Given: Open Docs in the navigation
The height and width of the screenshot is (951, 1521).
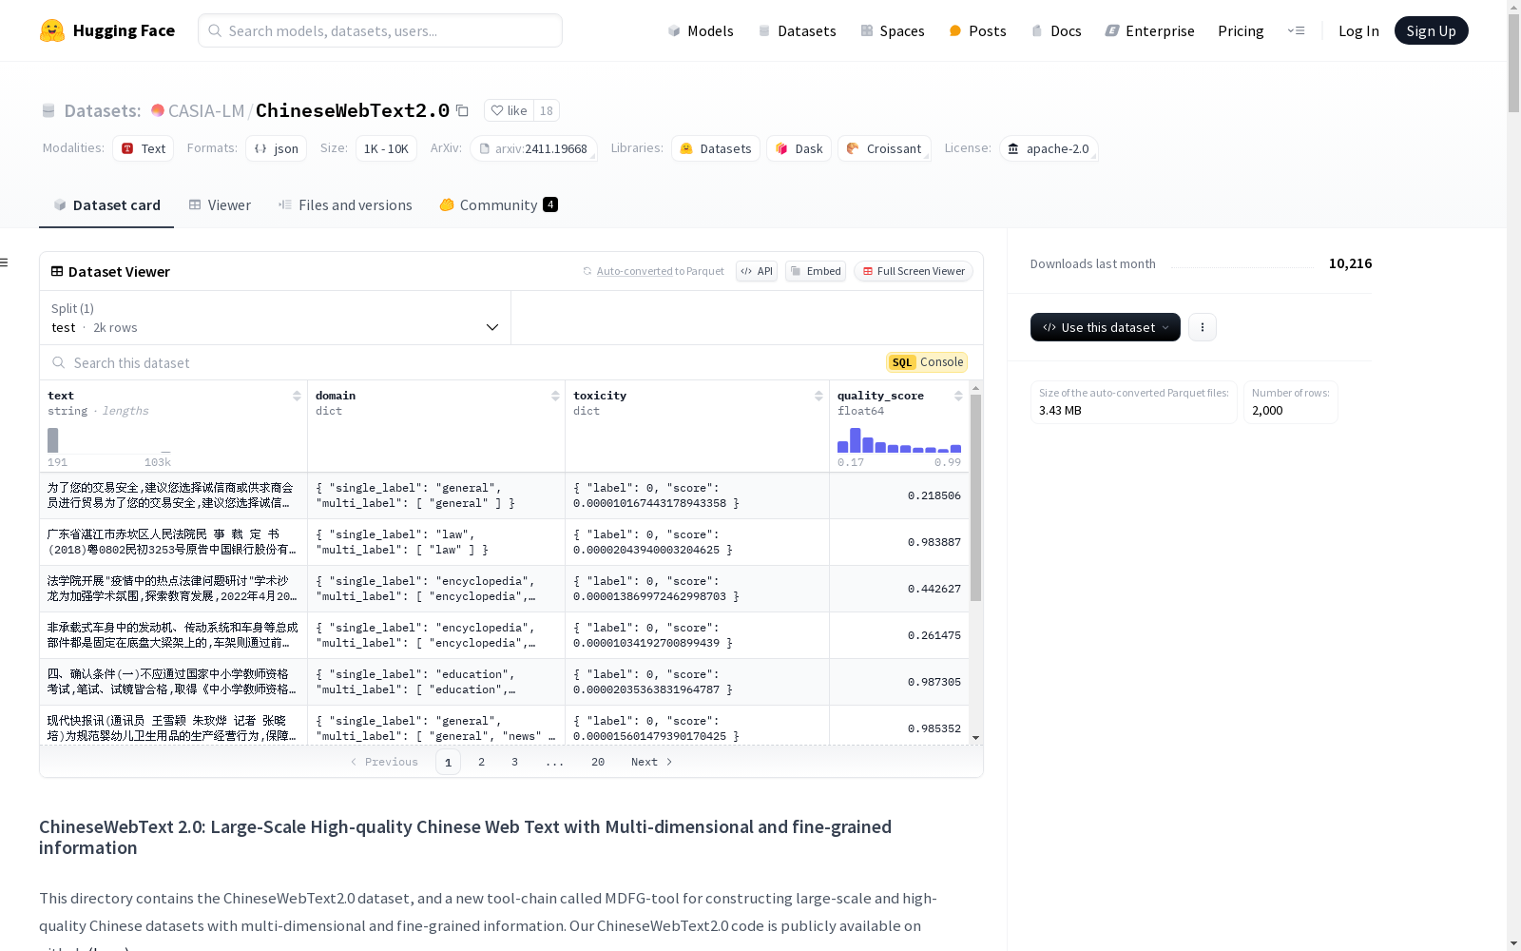Looking at the screenshot, I should 1056,30.
